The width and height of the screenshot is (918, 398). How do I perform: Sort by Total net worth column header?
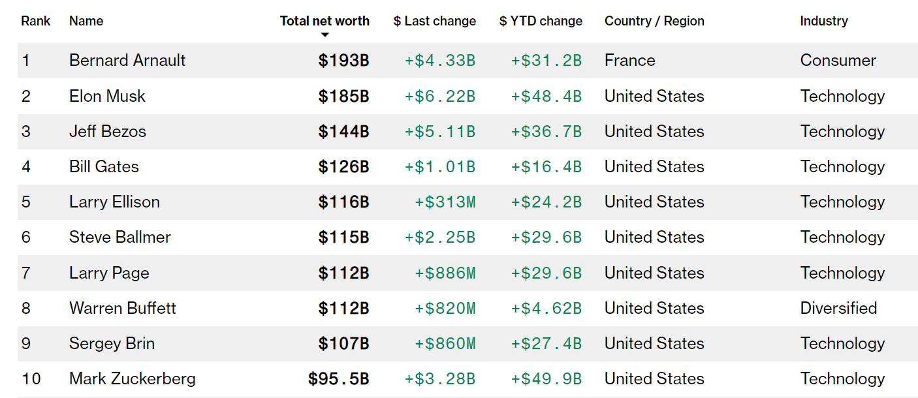(x=324, y=21)
